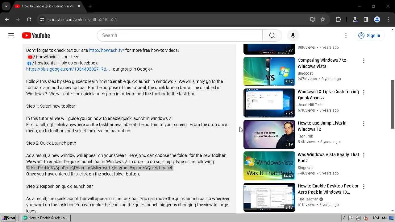The width and height of the screenshot is (395, 222).
Task: Go back with the browser back arrow
Action: 7,19
